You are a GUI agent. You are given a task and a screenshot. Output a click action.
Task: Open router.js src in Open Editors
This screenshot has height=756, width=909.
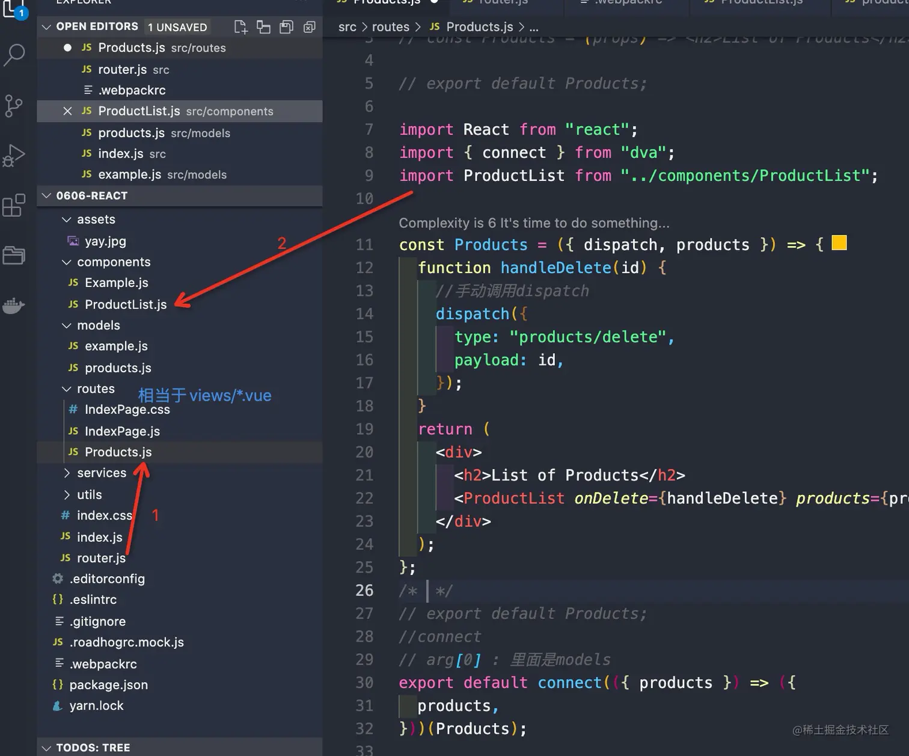tap(180, 70)
